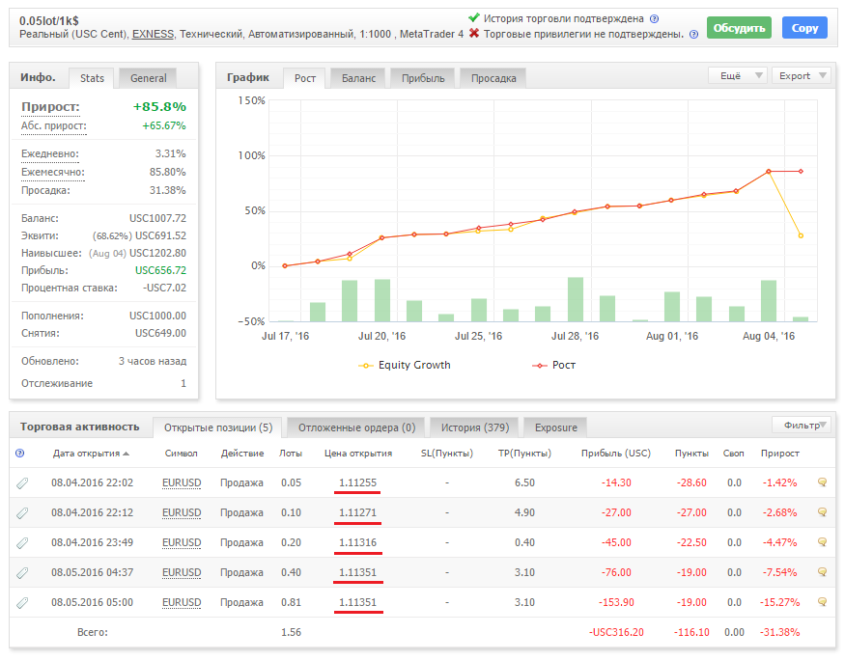This screenshot has height=661, width=845.
Task: Open the Отложенные ордера (0) tab
Action: (x=356, y=427)
